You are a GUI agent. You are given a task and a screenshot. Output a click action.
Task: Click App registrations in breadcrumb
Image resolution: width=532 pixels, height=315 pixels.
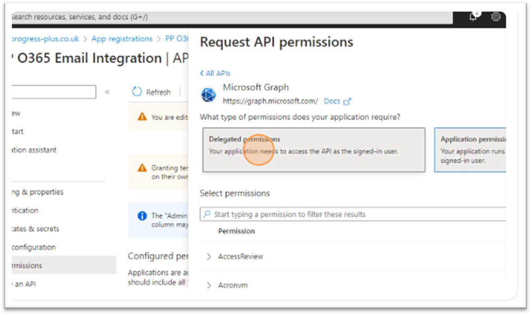coord(122,39)
